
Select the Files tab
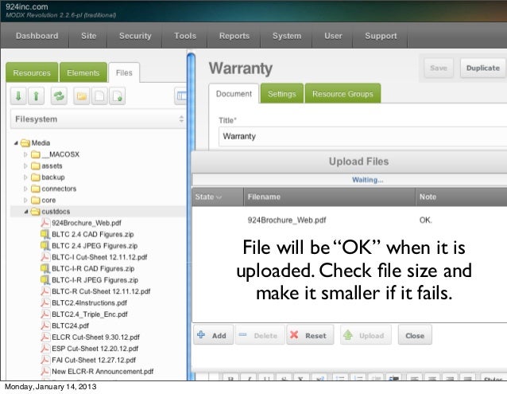coord(124,72)
